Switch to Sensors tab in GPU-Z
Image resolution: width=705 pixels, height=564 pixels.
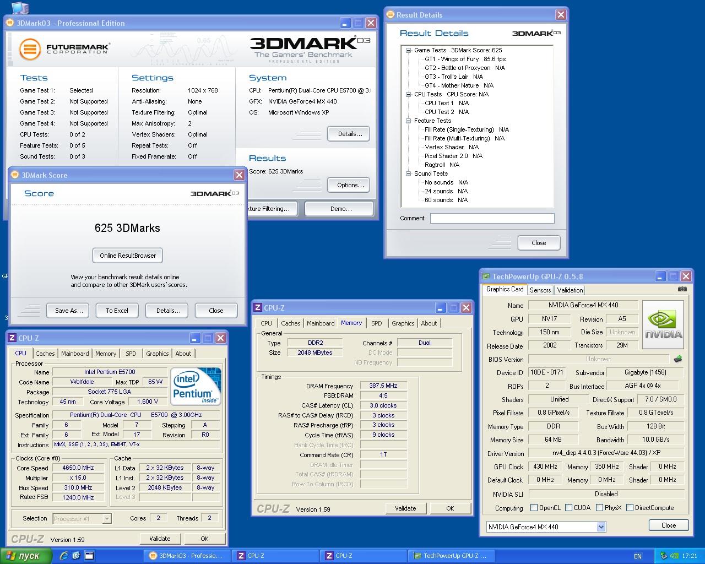[x=540, y=290]
